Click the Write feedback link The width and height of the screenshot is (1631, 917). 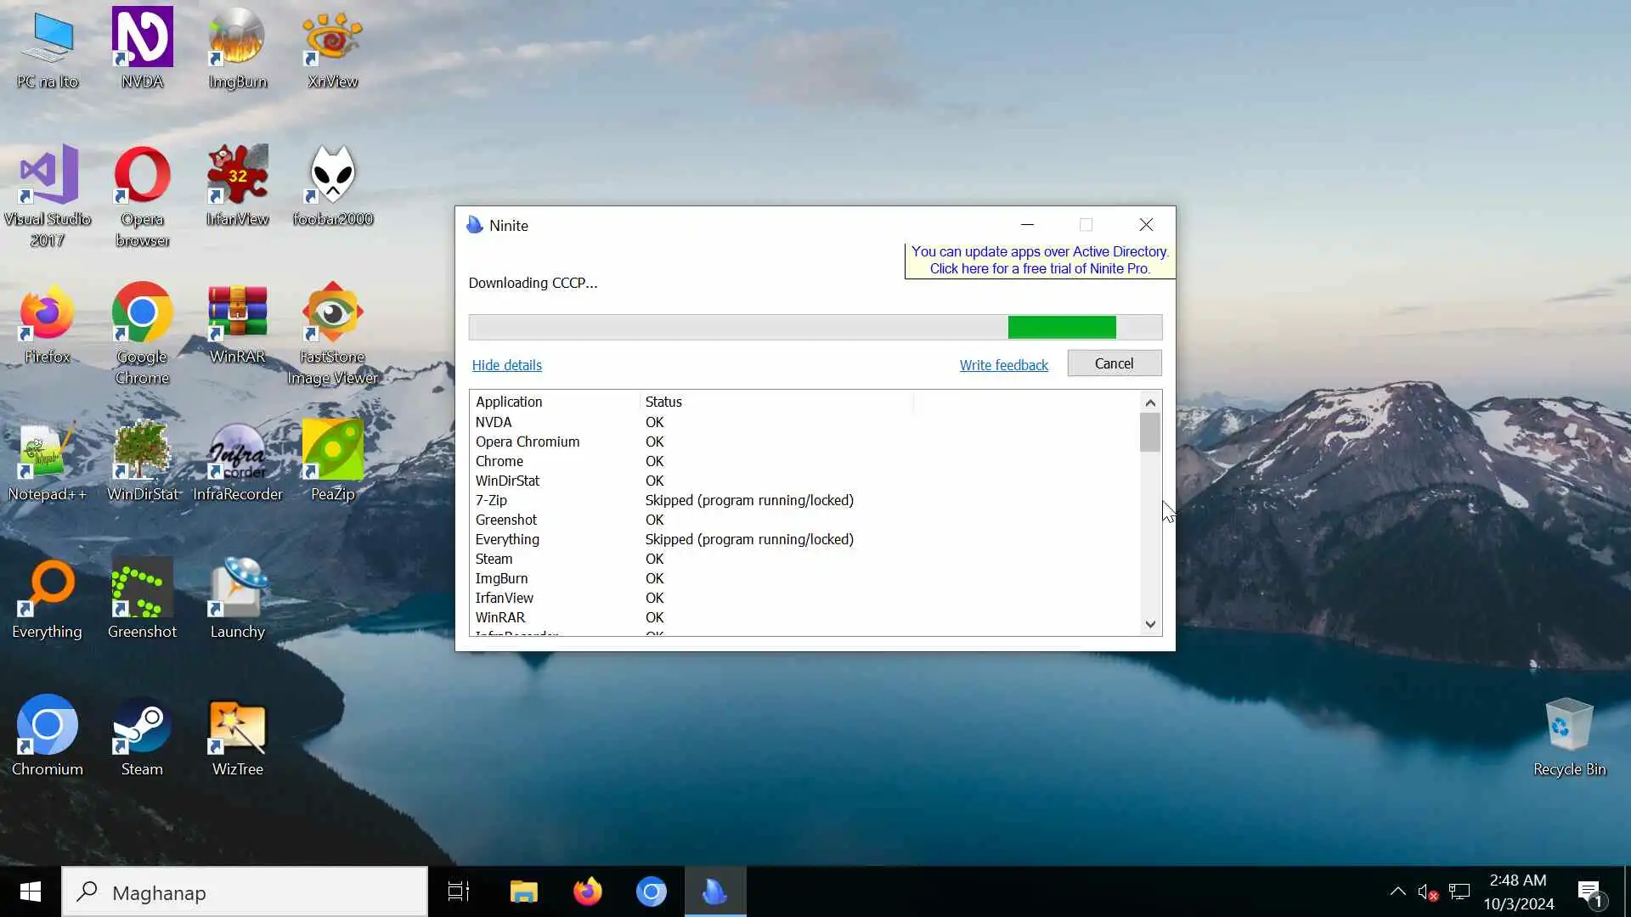pos(1003,365)
